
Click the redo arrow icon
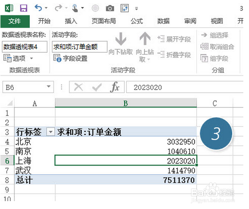click(x=58, y=8)
